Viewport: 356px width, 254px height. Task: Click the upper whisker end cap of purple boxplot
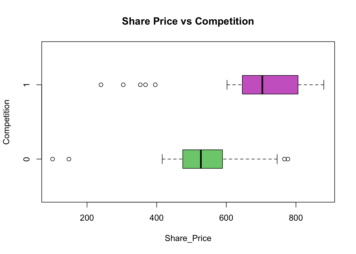coord(324,85)
